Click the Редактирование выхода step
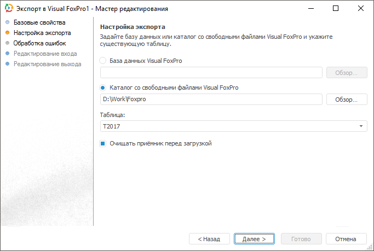Image resolution: width=374 pixels, height=251 pixels. pyautogui.click(x=47, y=64)
